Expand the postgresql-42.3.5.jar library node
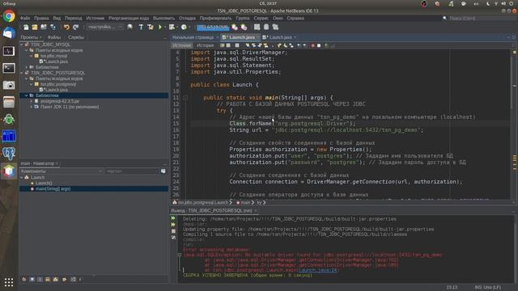The width and height of the screenshot is (518, 291). point(32,101)
